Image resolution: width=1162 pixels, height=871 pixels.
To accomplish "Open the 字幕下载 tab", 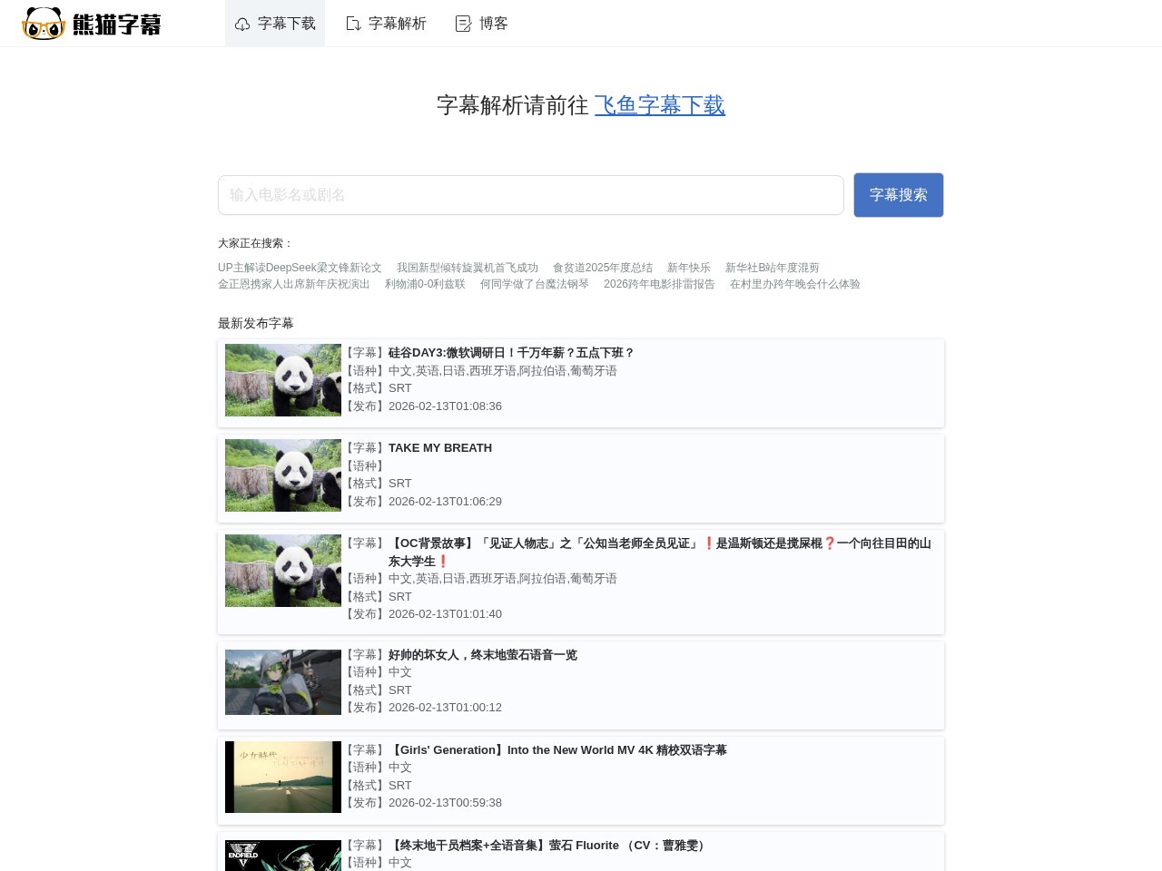I will tap(286, 24).
